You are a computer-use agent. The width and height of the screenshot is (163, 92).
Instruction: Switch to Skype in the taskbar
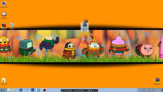(x=38, y=90)
